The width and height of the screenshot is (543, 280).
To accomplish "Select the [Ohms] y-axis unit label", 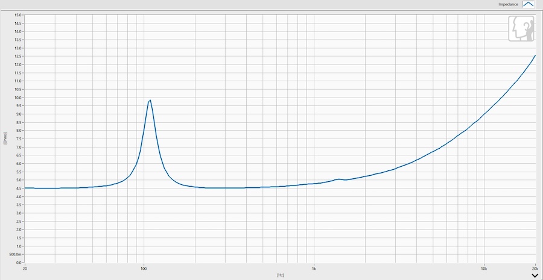I will click(x=5, y=138).
